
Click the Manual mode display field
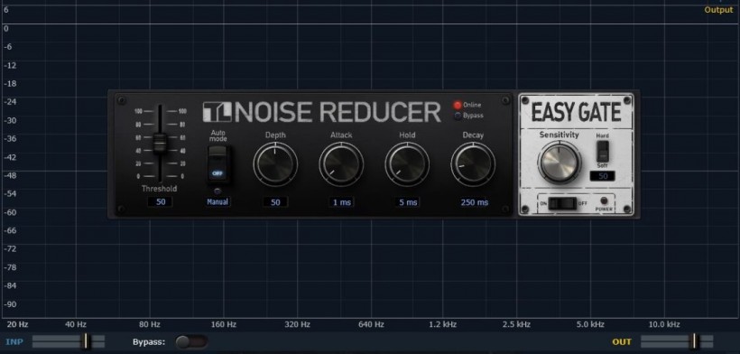[217, 202]
